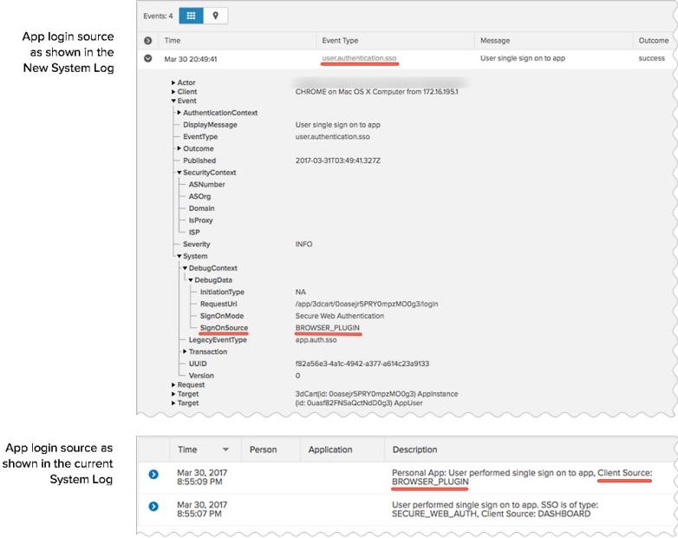Click the Message column header
Image resolution: width=678 pixels, height=538 pixels.
(495, 41)
